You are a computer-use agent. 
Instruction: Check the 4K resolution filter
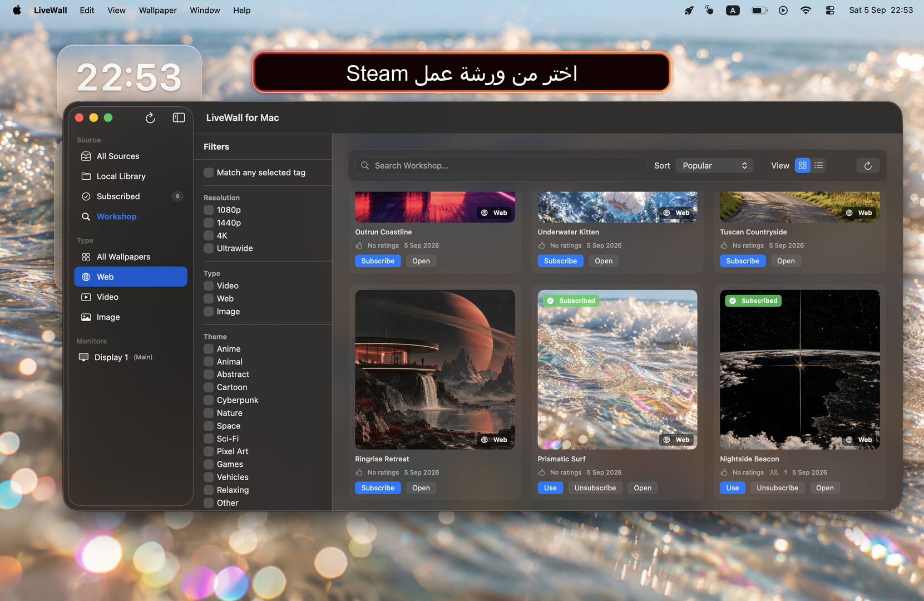tap(209, 235)
